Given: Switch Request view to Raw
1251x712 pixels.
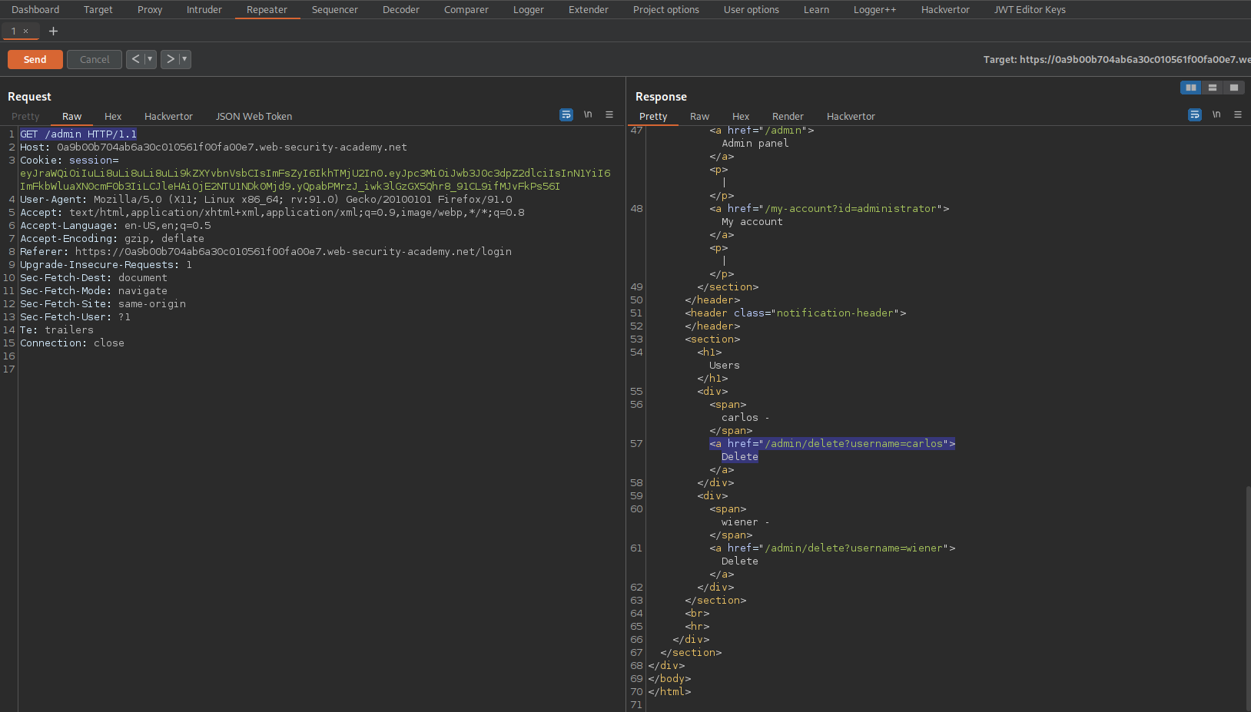Looking at the screenshot, I should [x=72, y=117].
